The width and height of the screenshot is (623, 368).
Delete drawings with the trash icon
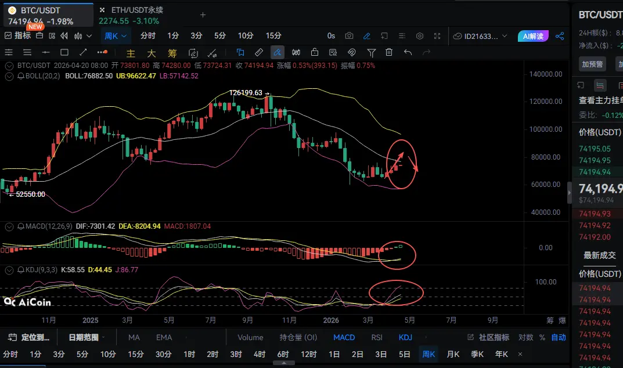click(389, 52)
